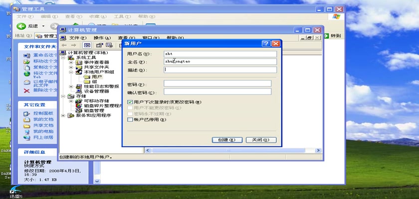This screenshot has height=199, width=419.
Task: Click the show/hide console tree toolbar icon
Action: click(x=87, y=45)
